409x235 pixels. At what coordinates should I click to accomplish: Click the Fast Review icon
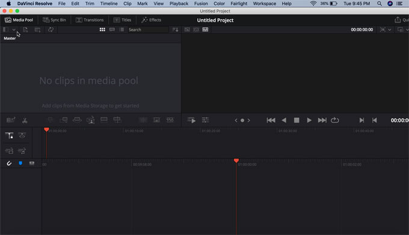[x=191, y=120]
